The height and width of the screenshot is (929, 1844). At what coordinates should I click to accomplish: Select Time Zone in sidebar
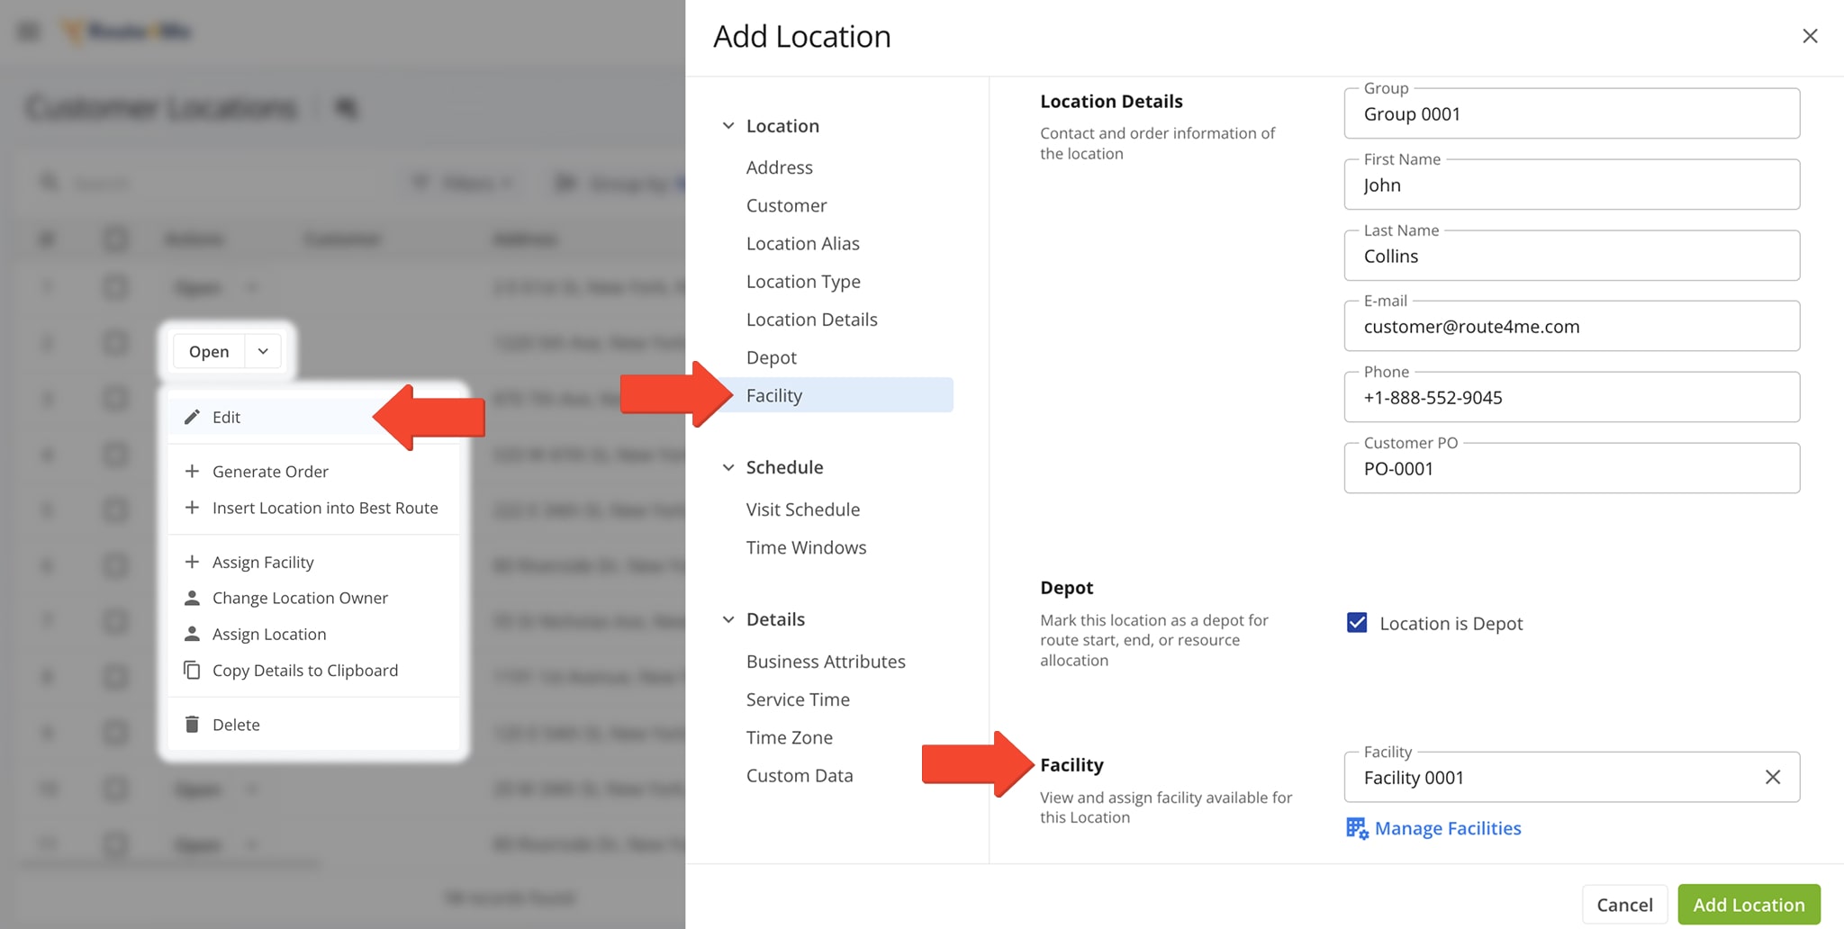pyautogui.click(x=789, y=737)
